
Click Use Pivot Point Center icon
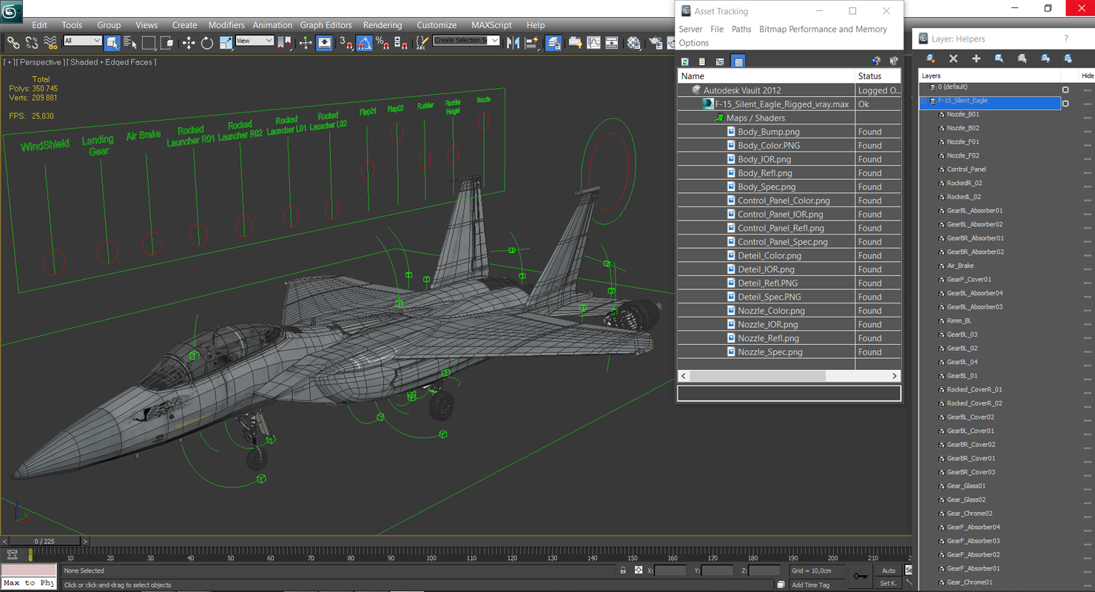[285, 43]
